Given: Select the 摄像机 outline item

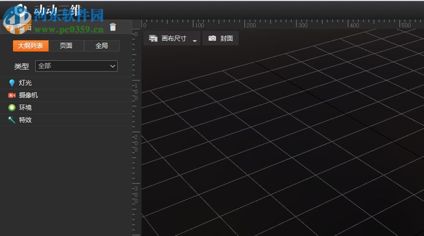Looking at the screenshot, I should [66, 95].
